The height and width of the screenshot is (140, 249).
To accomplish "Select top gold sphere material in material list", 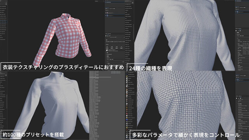I will pyautogui.click(x=127, y=76).
